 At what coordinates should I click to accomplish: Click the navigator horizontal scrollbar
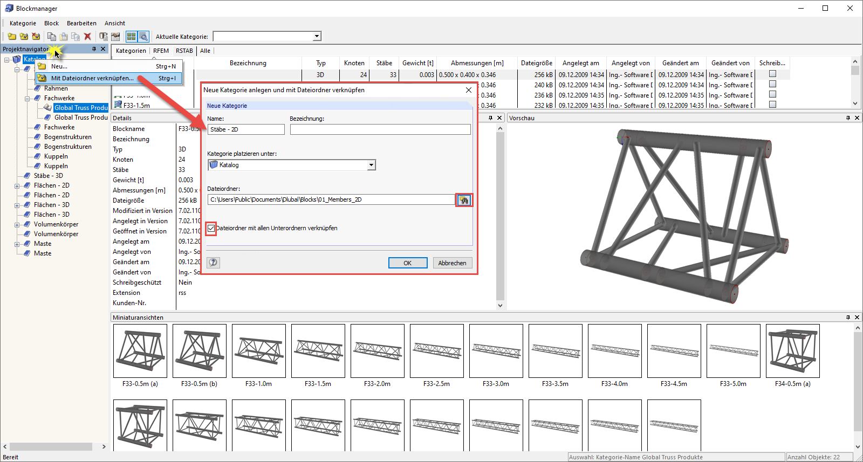(54, 446)
